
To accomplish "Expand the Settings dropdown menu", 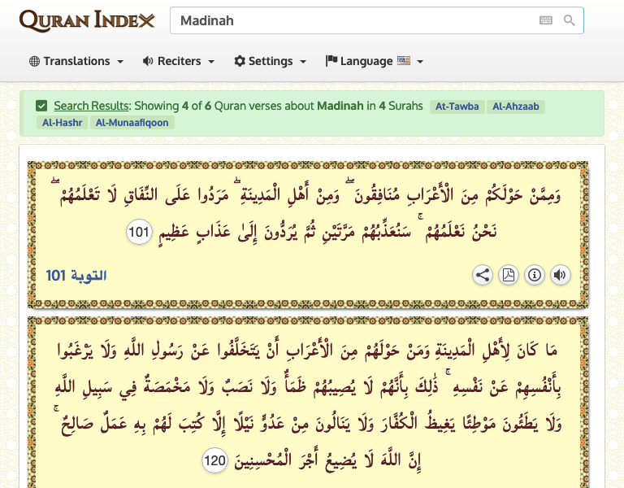I will coord(270,61).
